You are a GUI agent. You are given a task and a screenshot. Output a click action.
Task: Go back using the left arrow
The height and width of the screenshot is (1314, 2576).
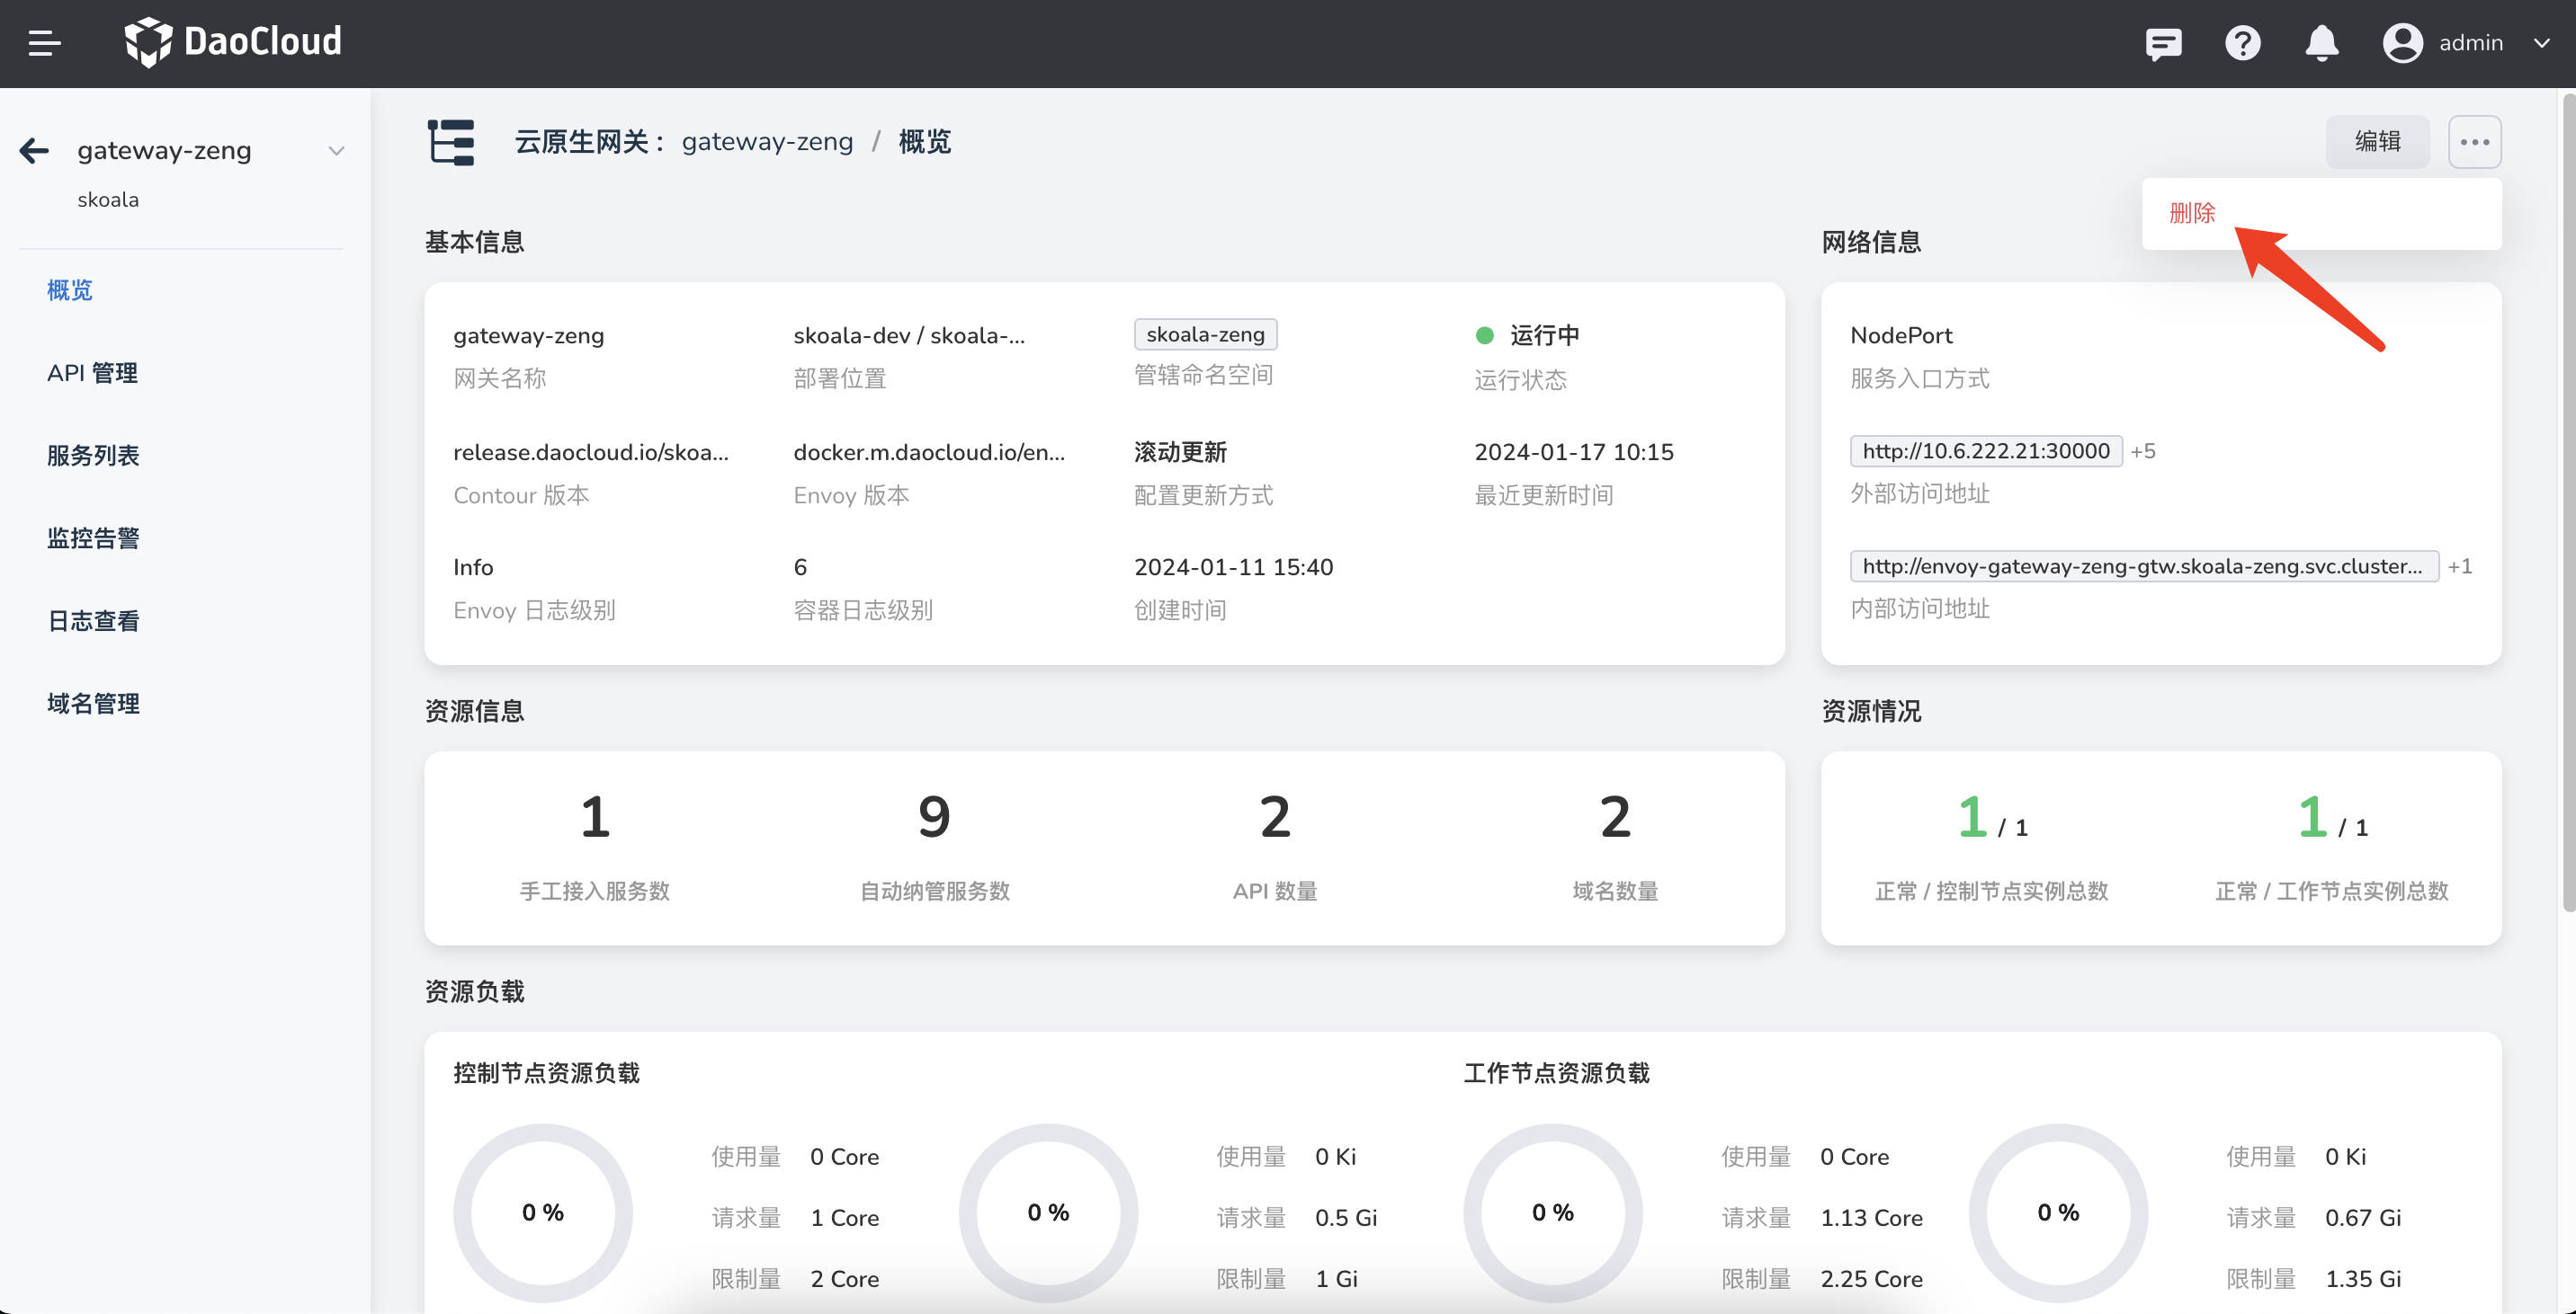pos(34,150)
